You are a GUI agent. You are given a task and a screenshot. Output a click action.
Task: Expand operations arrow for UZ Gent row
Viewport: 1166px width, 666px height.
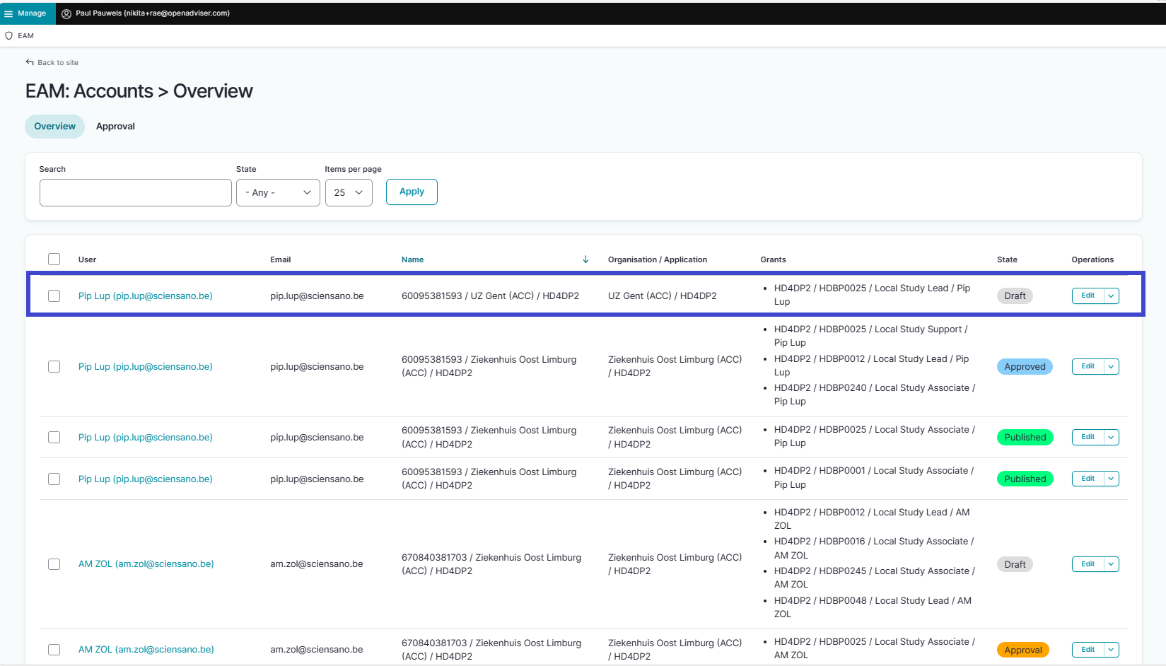click(1111, 296)
